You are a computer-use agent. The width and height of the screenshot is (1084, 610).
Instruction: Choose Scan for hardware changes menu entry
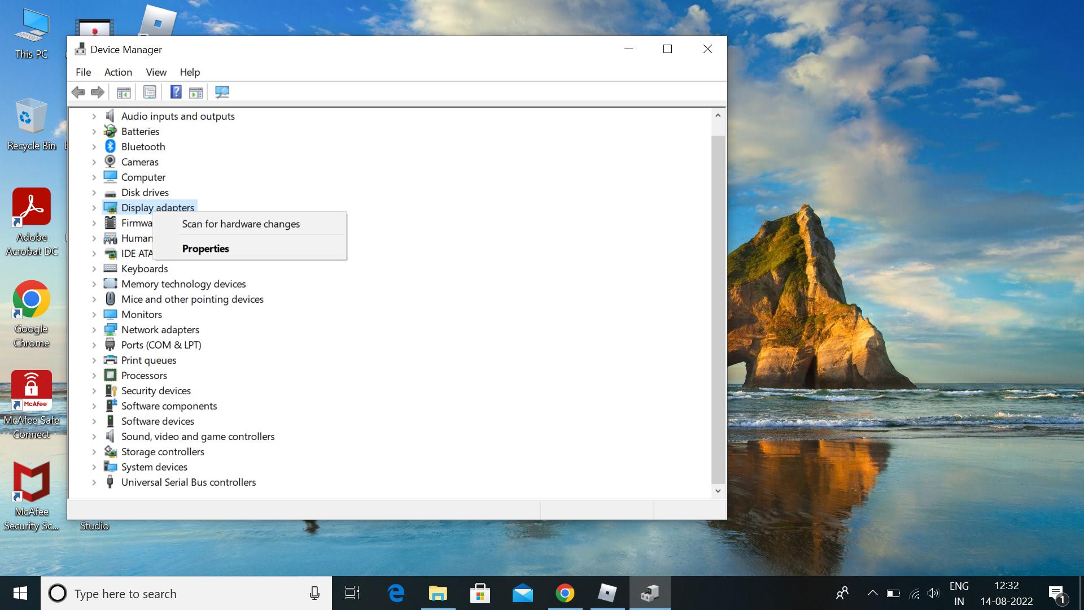(x=250, y=224)
